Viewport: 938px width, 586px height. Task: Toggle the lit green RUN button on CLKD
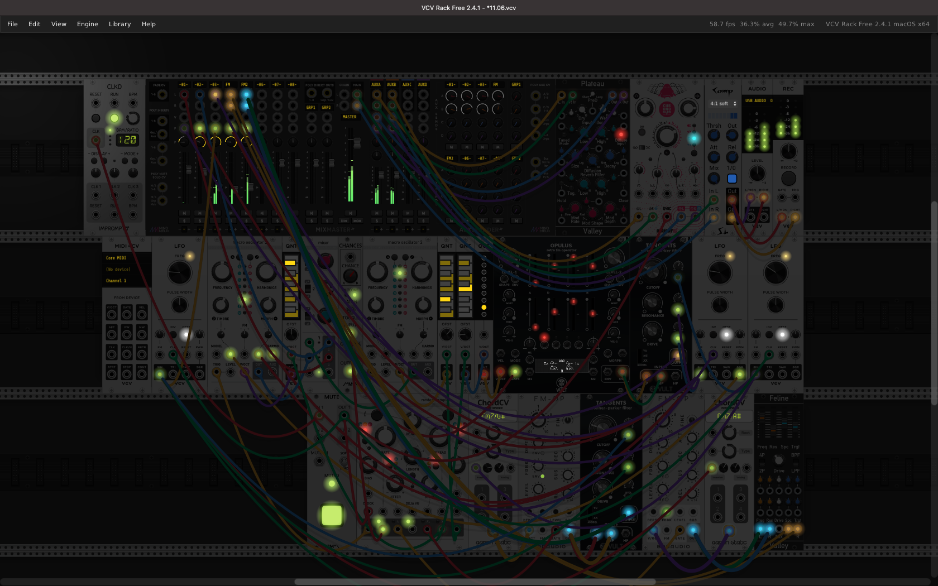(114, 118)
